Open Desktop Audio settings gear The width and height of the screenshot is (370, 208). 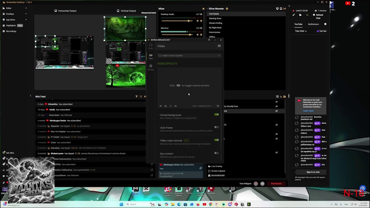pos(201,21)
